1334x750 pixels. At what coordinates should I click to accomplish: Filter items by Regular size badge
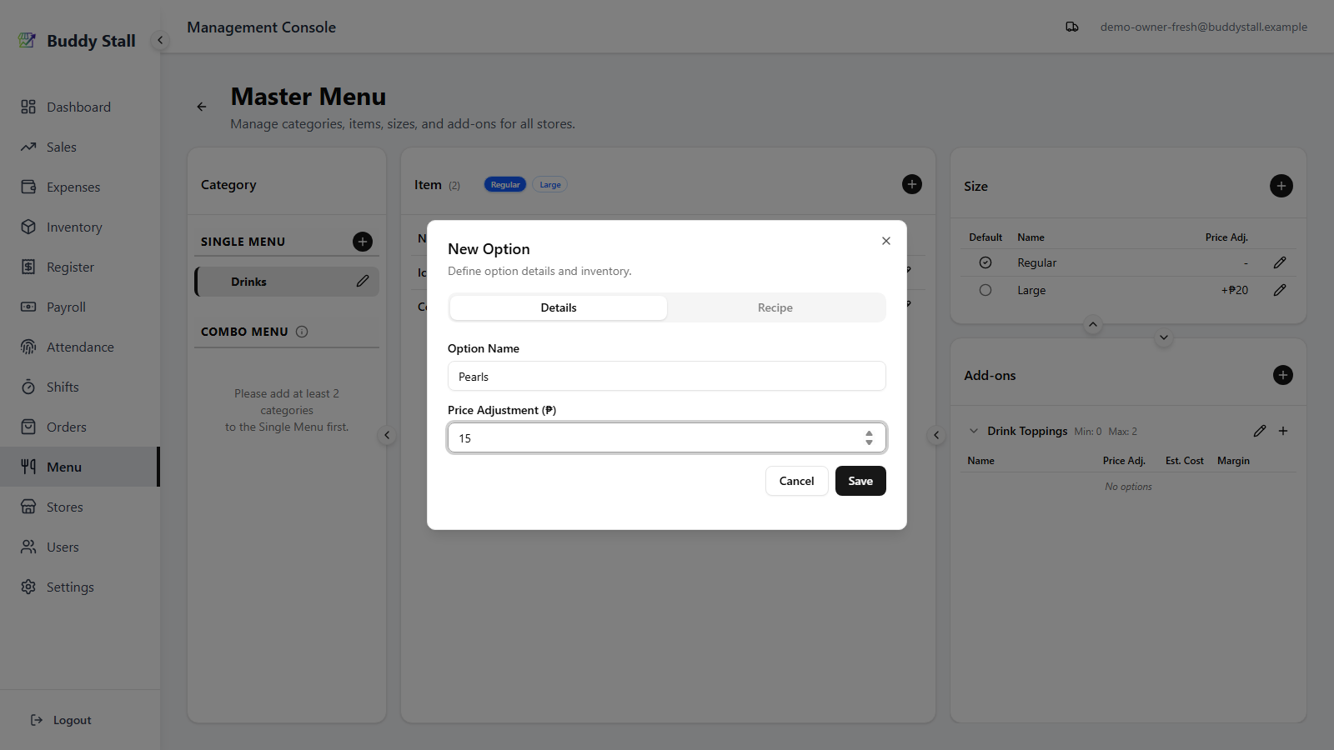(505, 185)
